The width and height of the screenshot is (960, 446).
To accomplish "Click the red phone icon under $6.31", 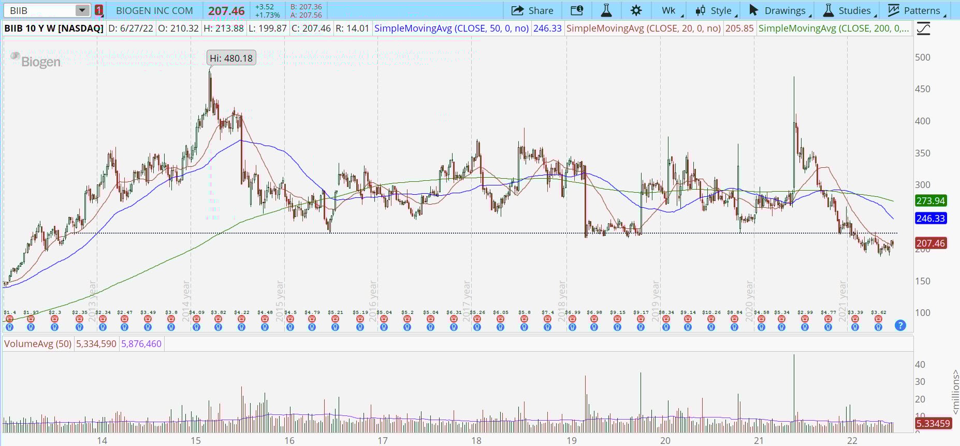I will click(x=454, y=319).
